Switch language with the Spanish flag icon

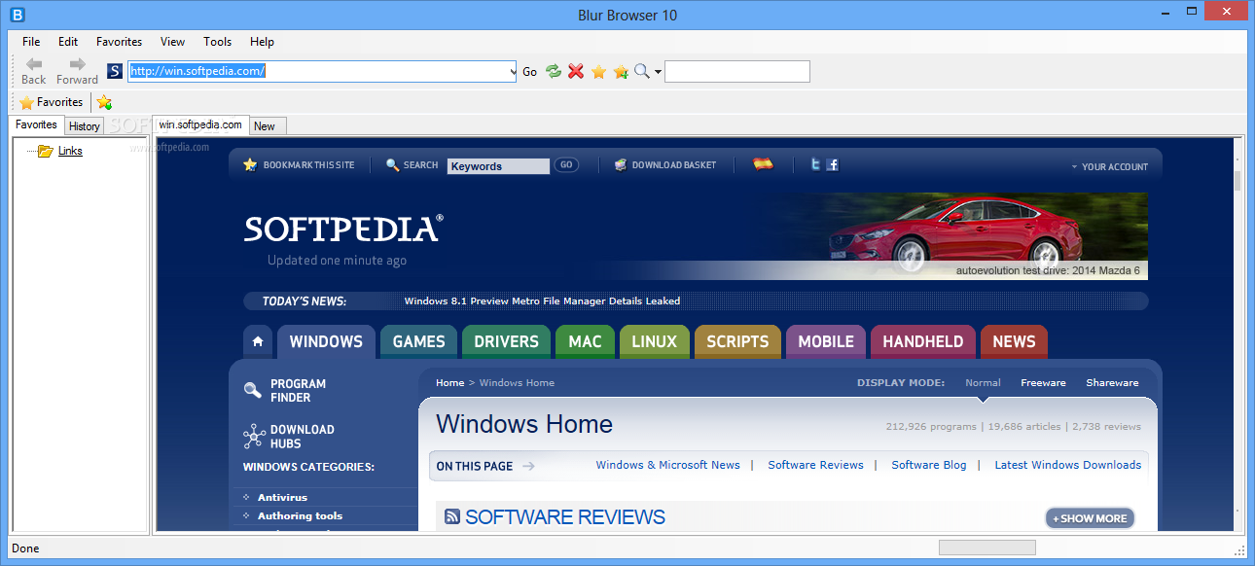click(763, 164)
